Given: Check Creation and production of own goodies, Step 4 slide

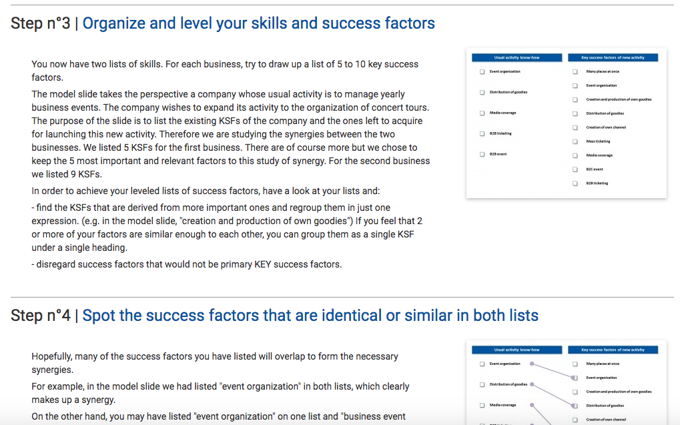Looking at the screenshot, I should (575, 392).
